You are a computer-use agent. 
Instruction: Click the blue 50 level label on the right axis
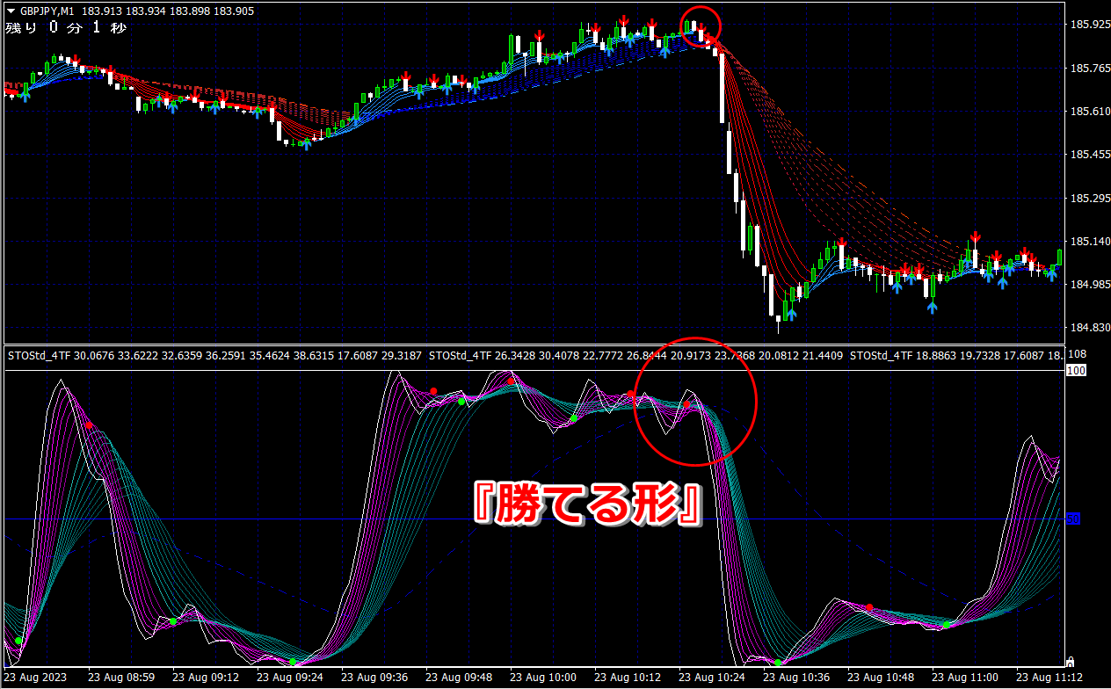coord(1073,519)
